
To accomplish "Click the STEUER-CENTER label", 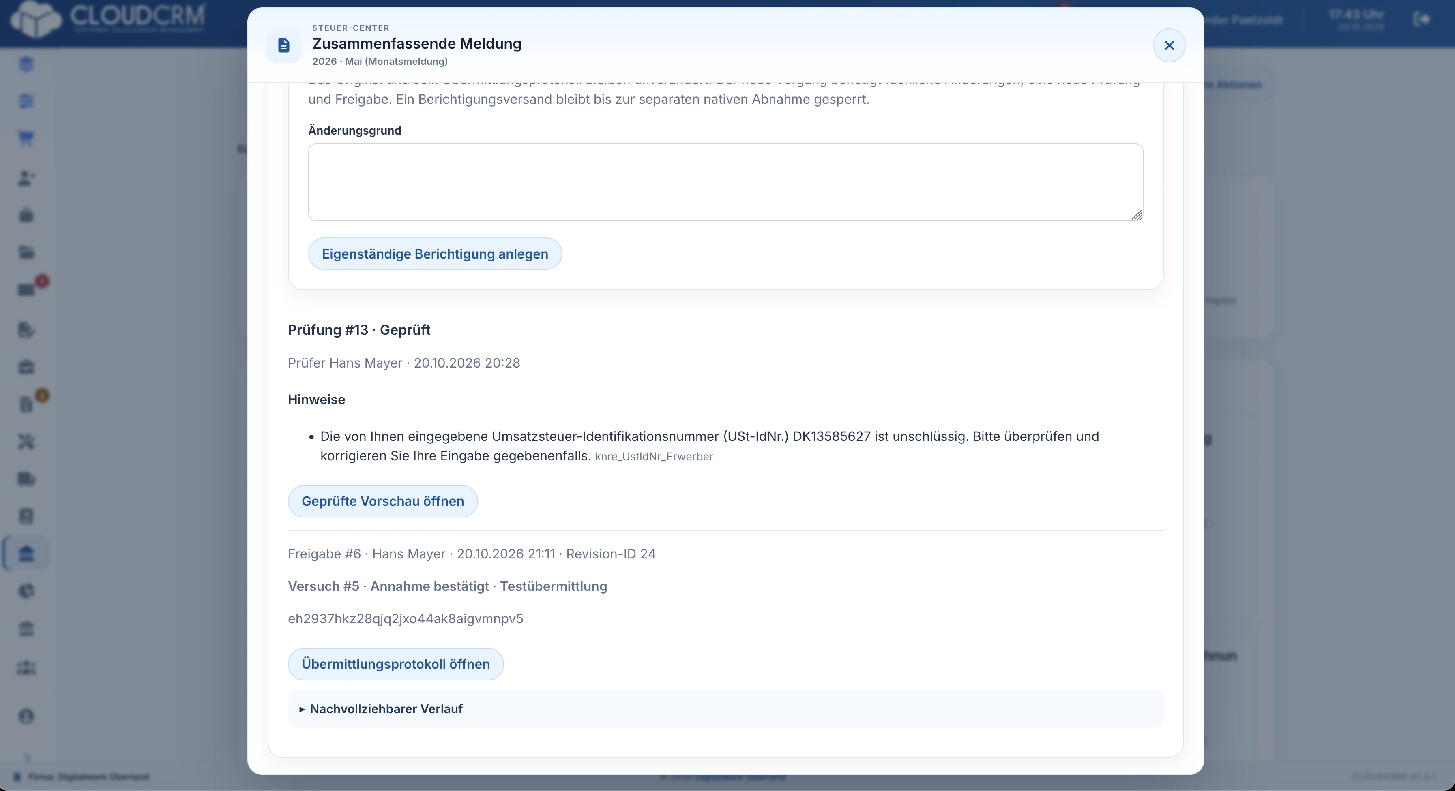I will (351, 28).
